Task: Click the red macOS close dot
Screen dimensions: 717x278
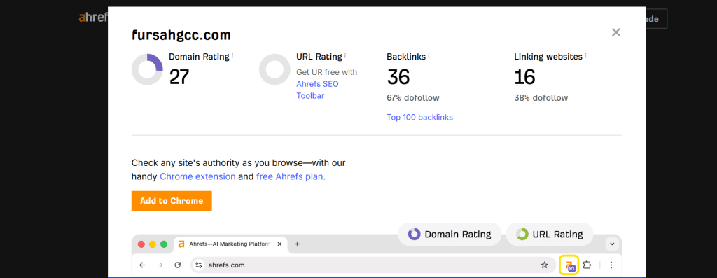Action: coord(141,244)
